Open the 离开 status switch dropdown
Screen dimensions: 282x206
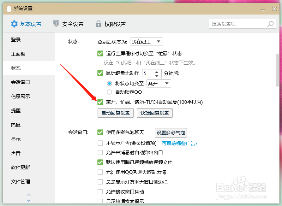pyautogui.click(x=159, y=84)
